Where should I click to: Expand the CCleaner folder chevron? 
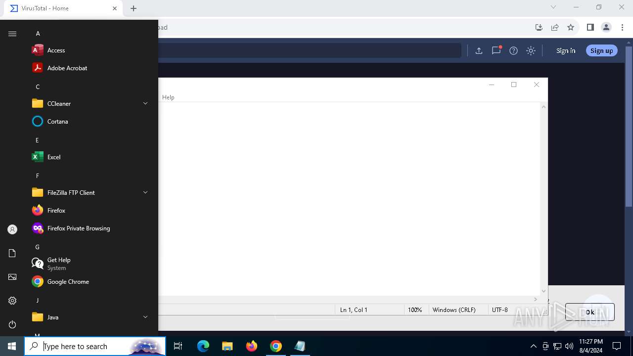(x=145, y=103)
